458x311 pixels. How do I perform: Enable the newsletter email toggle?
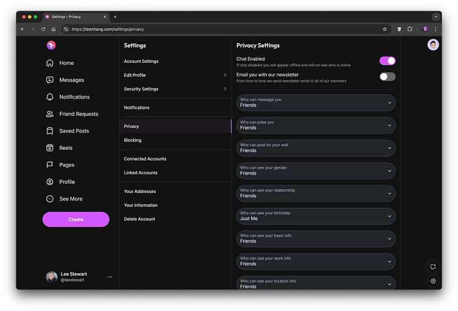click(x=387, y=77)
